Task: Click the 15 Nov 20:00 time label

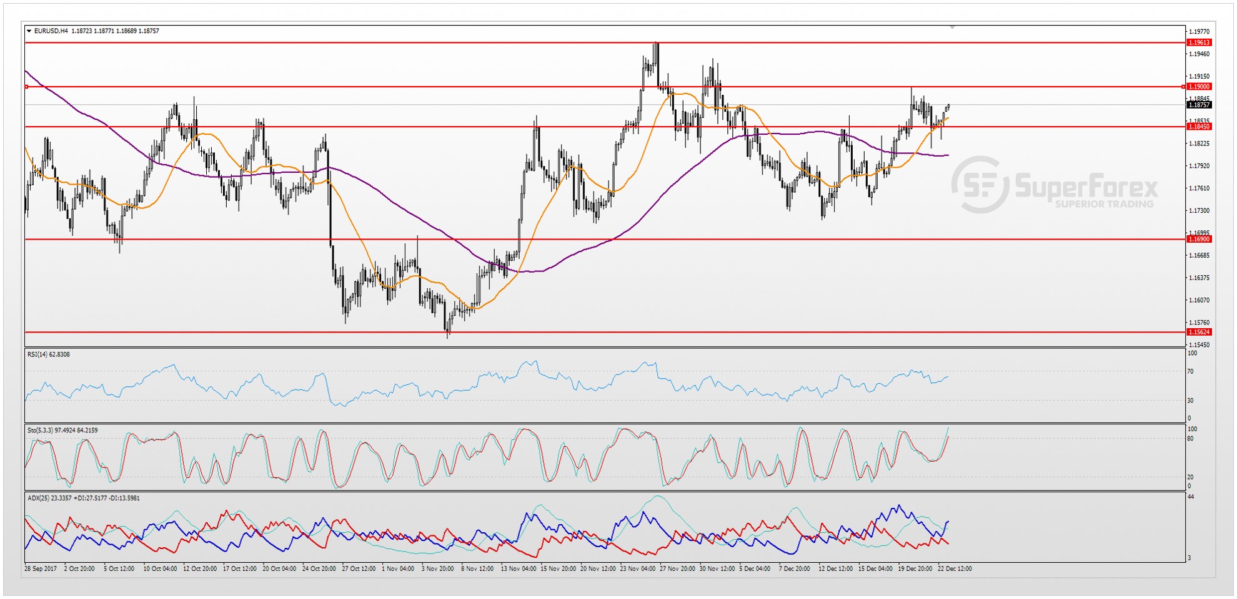Action: point(559,568)
